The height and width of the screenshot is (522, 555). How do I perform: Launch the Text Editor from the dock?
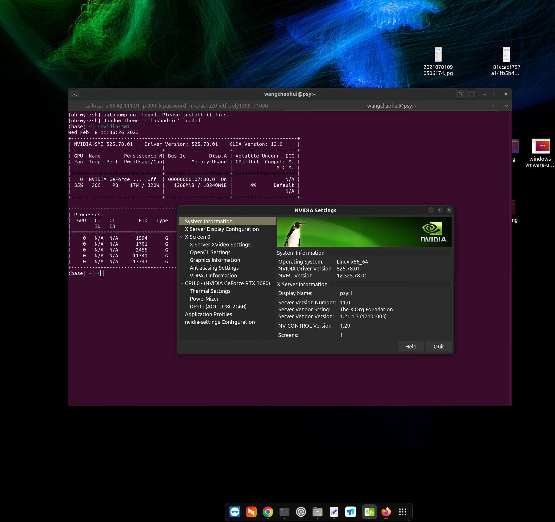point(334,512)
